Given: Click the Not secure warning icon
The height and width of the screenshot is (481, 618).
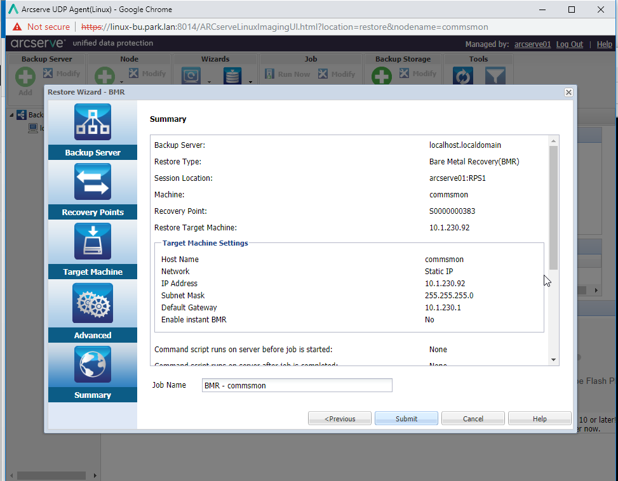Looking at the screenshot, I should coord(17,27).
